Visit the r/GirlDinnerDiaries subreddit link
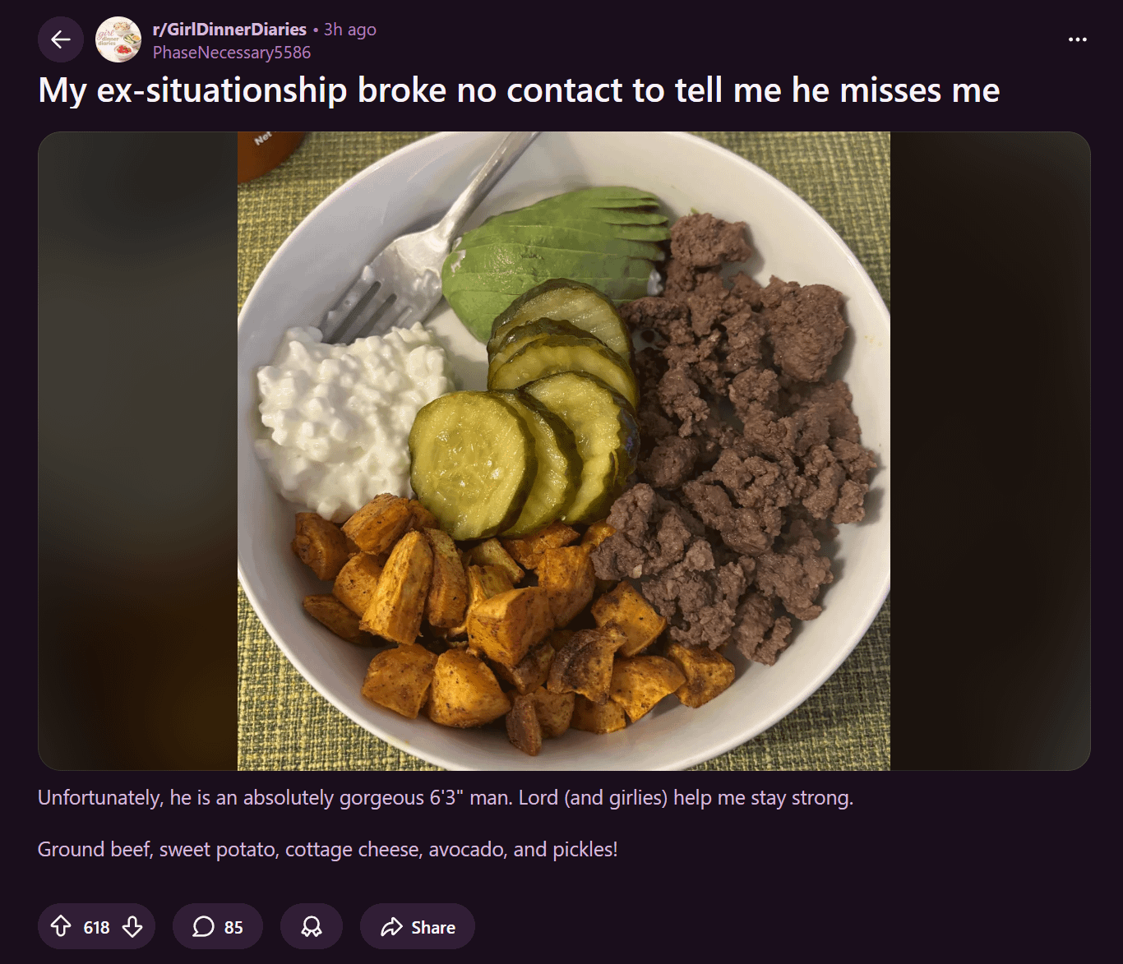1123x964 pixels. coord(229,29)
